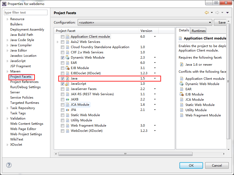234x175 pixels.
Task: Click the WebDoclet (XDoclet) facet icon
Action: (x=67, y=131)
